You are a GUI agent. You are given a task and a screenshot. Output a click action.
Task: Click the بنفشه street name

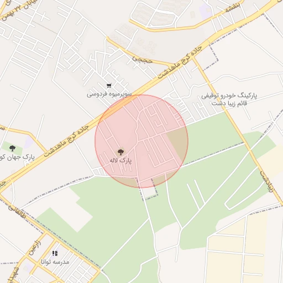pyautogui.click(x=233, y=7)
